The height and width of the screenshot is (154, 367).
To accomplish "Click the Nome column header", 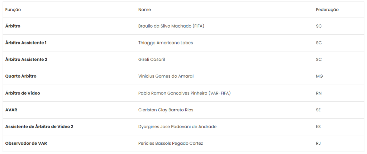I will tap(144, 10).
